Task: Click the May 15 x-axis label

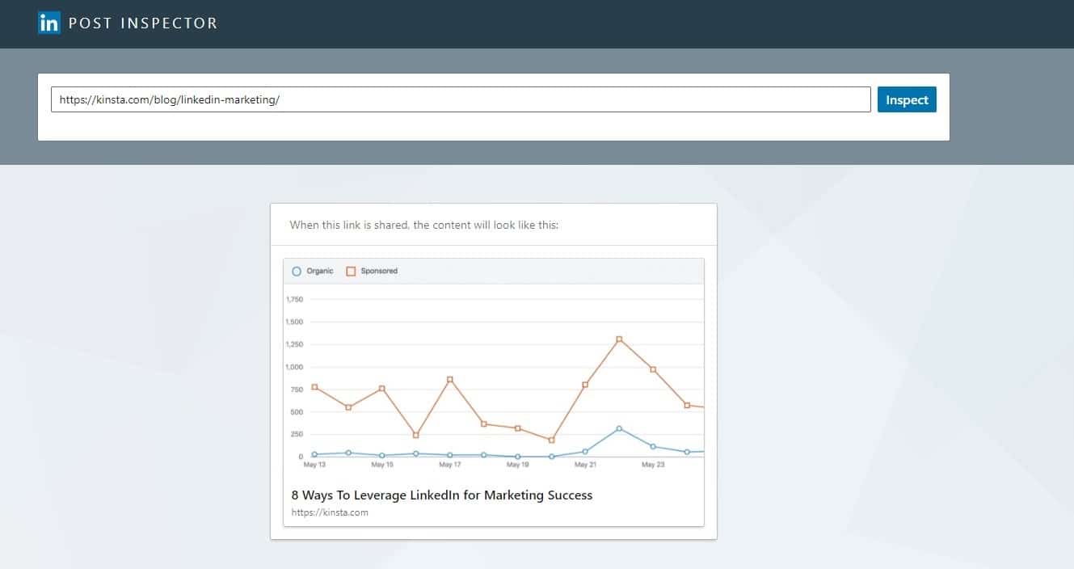Action: [382, 466]
